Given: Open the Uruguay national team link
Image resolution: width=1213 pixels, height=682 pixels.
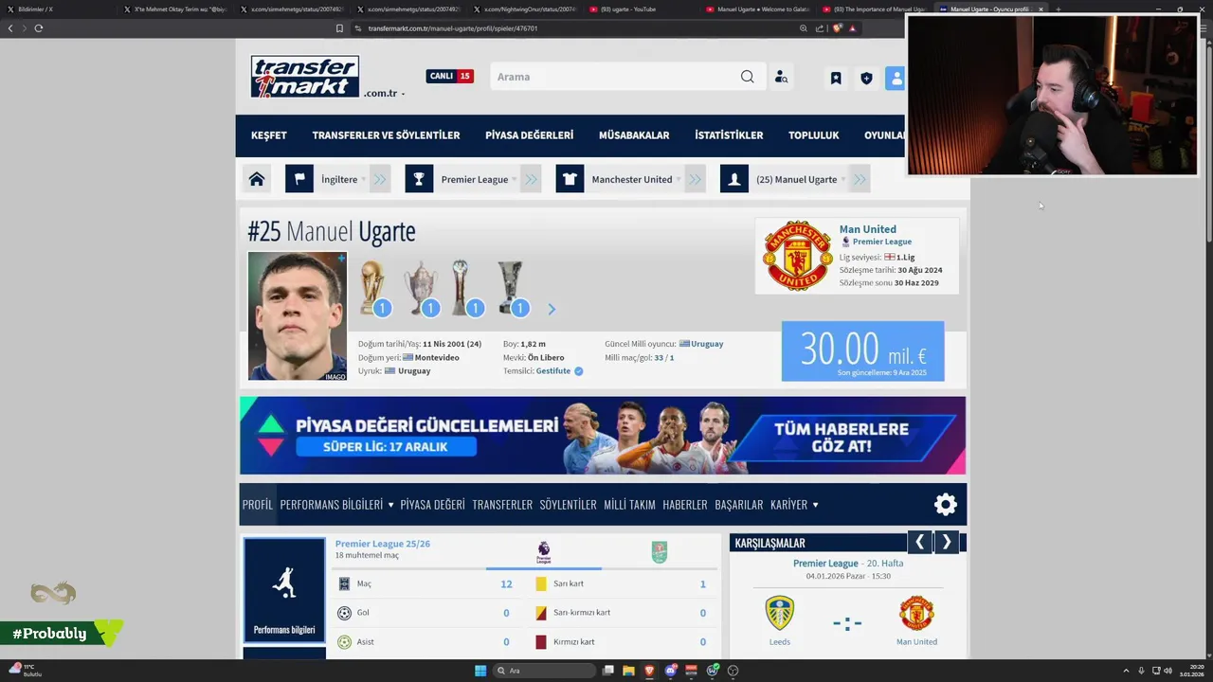Looking at the screenshot, I should point(707,344).
